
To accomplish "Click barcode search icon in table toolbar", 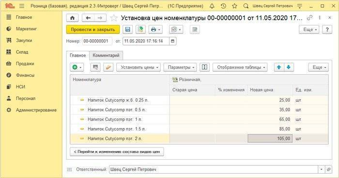I will [x=95, y=67].
